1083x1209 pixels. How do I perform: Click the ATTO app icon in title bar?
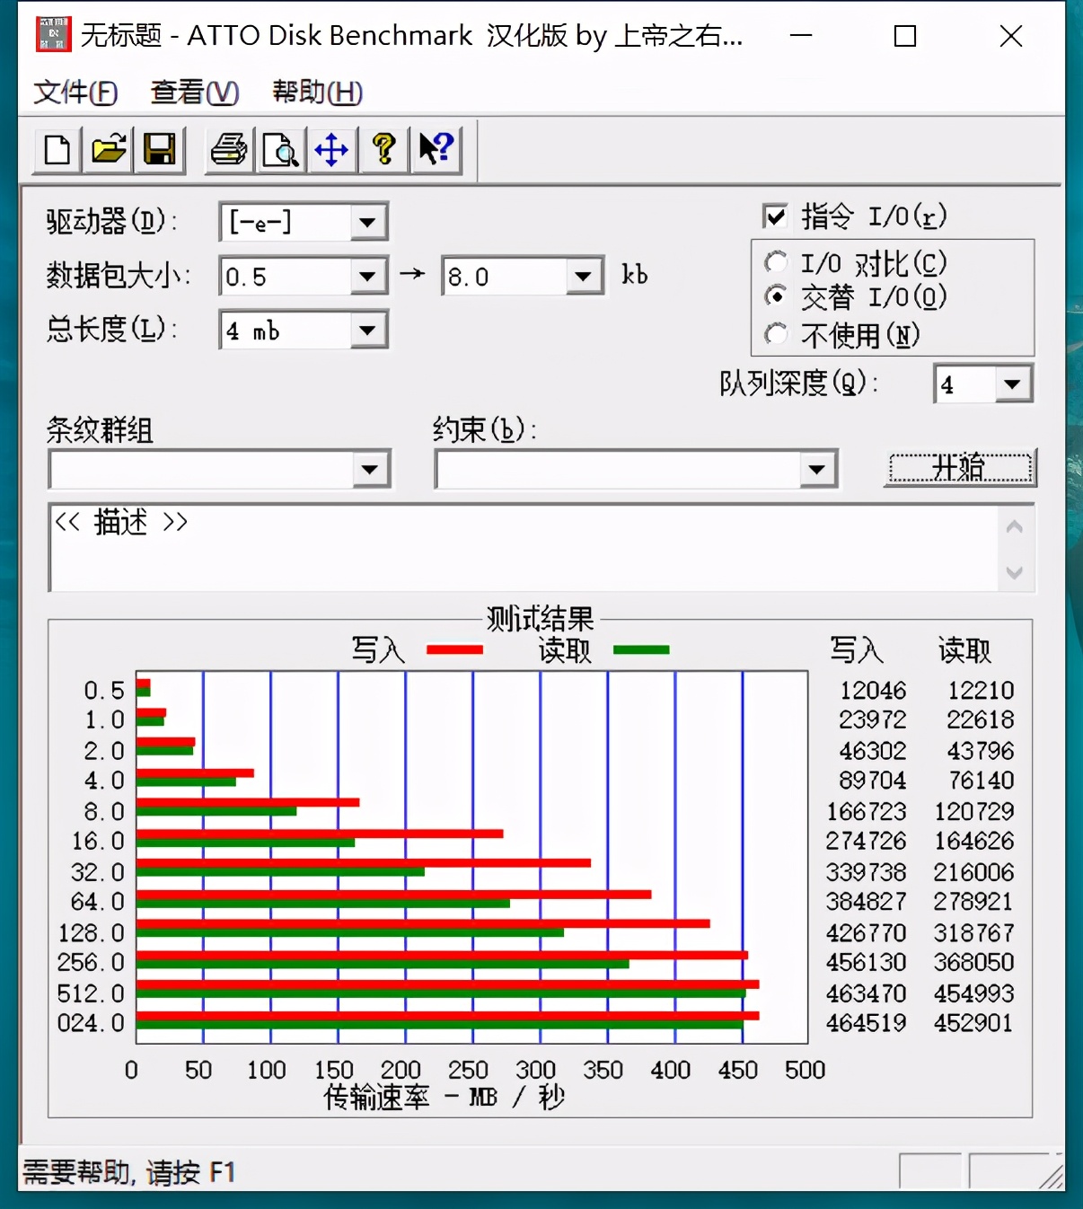[53, 34]
